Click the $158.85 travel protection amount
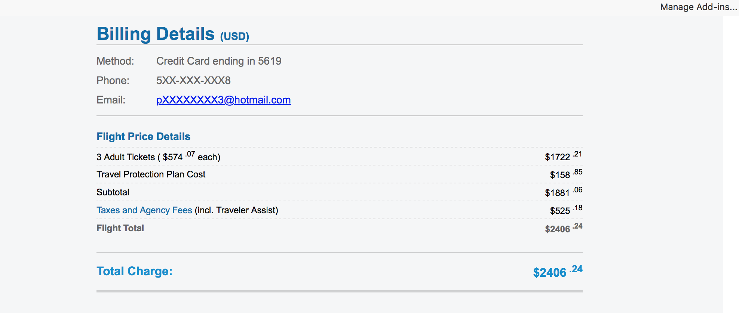The image size is (739, 313). (x=565, y=174)
